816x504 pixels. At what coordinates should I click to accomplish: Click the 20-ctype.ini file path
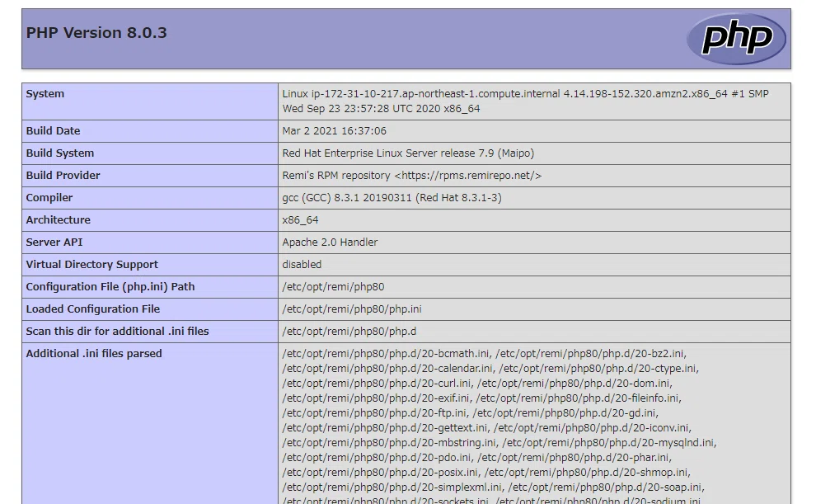tap(598, 369)
